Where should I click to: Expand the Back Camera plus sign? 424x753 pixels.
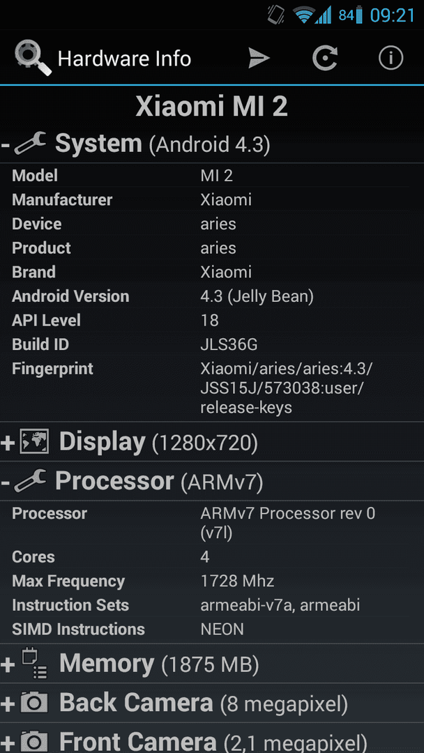[8, 704]
